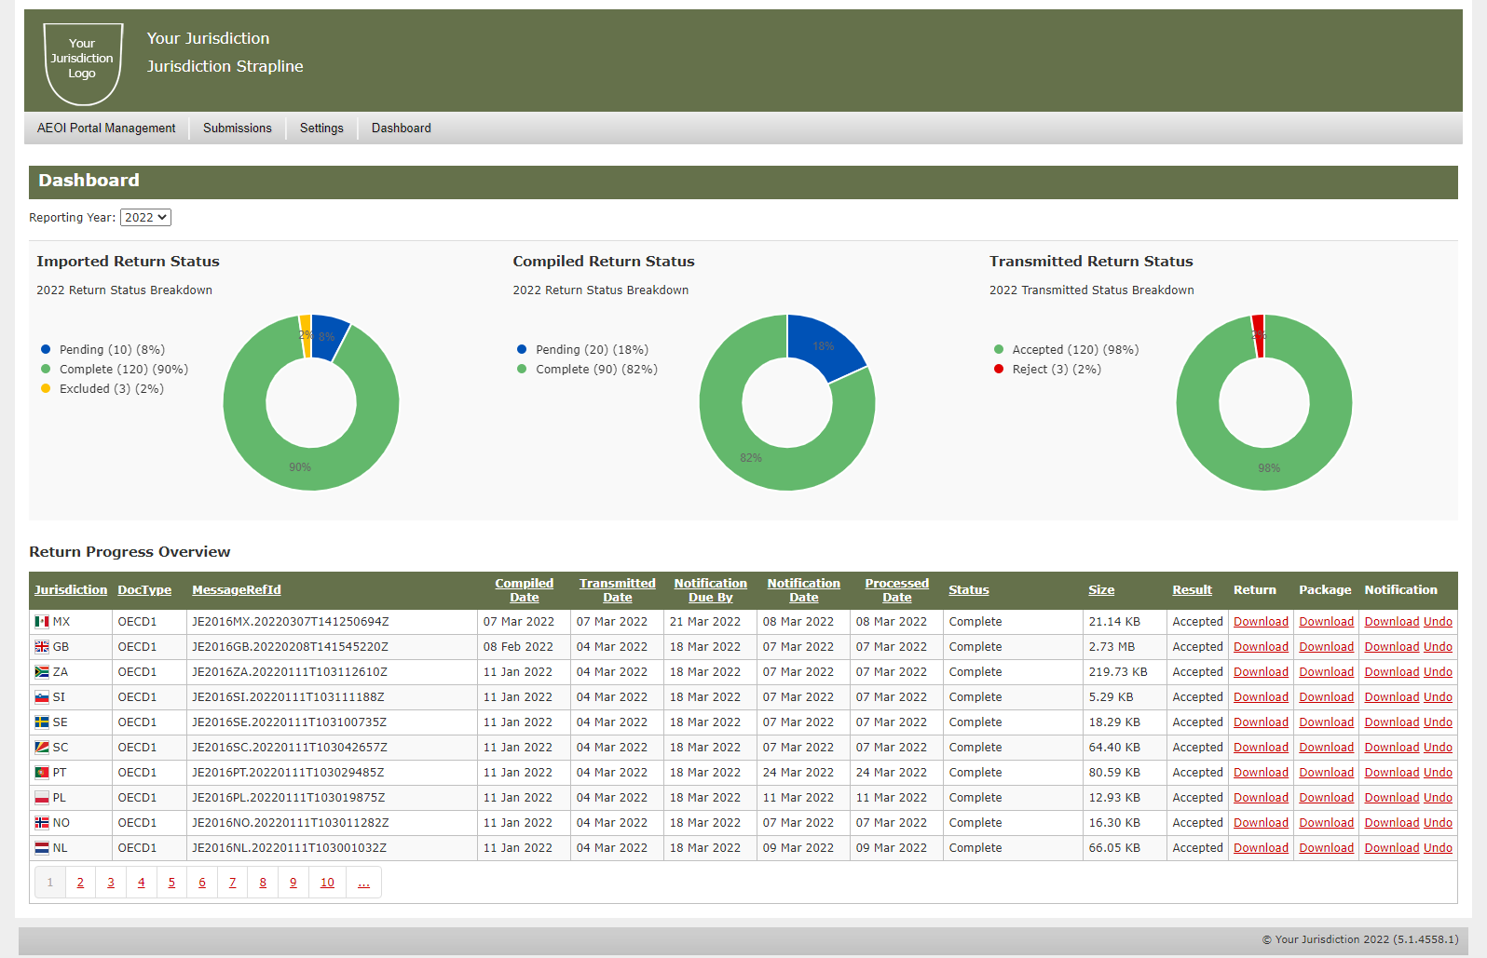Click current page number 1

pos(50,883)
